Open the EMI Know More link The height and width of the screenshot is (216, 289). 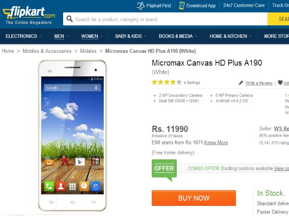216,143
